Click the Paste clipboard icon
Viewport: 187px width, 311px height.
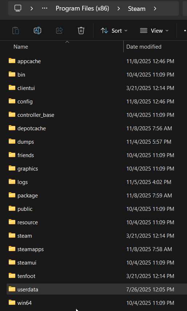(16, 30)
